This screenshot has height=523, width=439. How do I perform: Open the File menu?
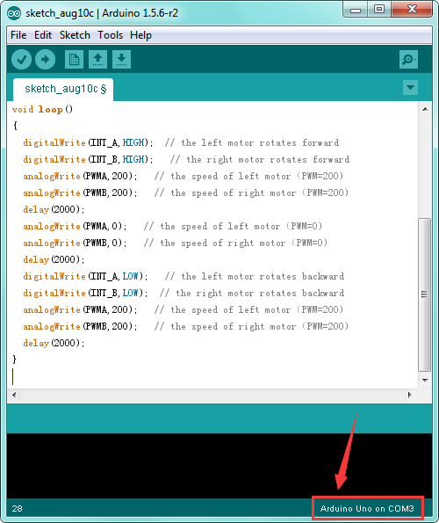pyautogui.click(x=18, y=35)
